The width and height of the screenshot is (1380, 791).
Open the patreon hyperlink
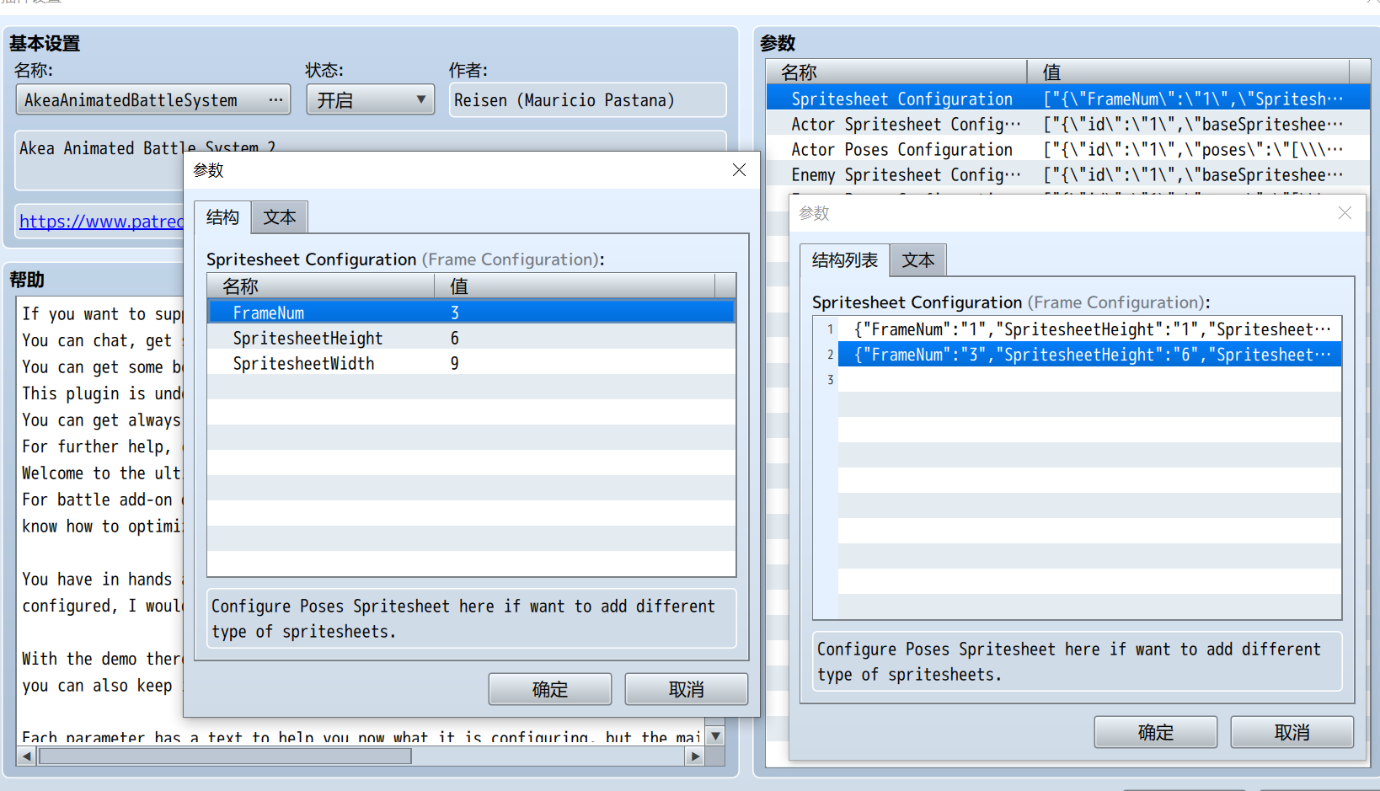[101, 222]
